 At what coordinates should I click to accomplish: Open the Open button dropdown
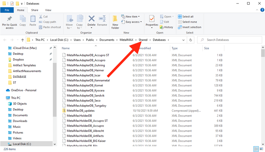click(173, 17)
